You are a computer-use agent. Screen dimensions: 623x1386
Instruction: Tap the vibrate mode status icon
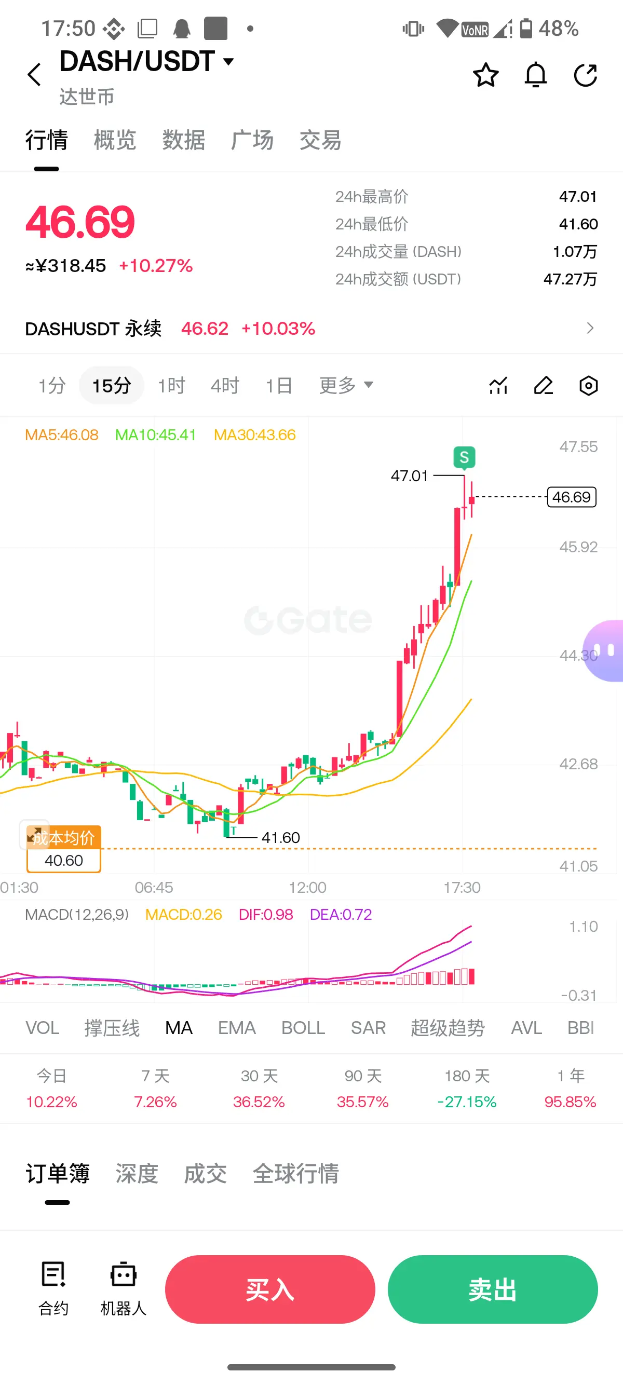pos(413,29)
